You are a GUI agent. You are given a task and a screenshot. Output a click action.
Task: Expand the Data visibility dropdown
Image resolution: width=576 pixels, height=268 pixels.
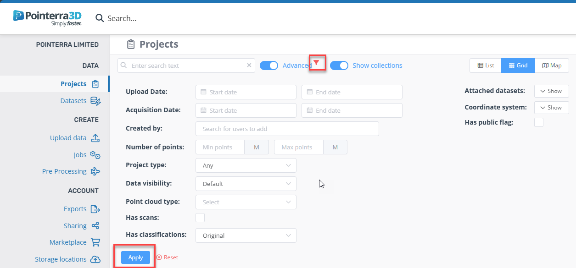point(246,184)
